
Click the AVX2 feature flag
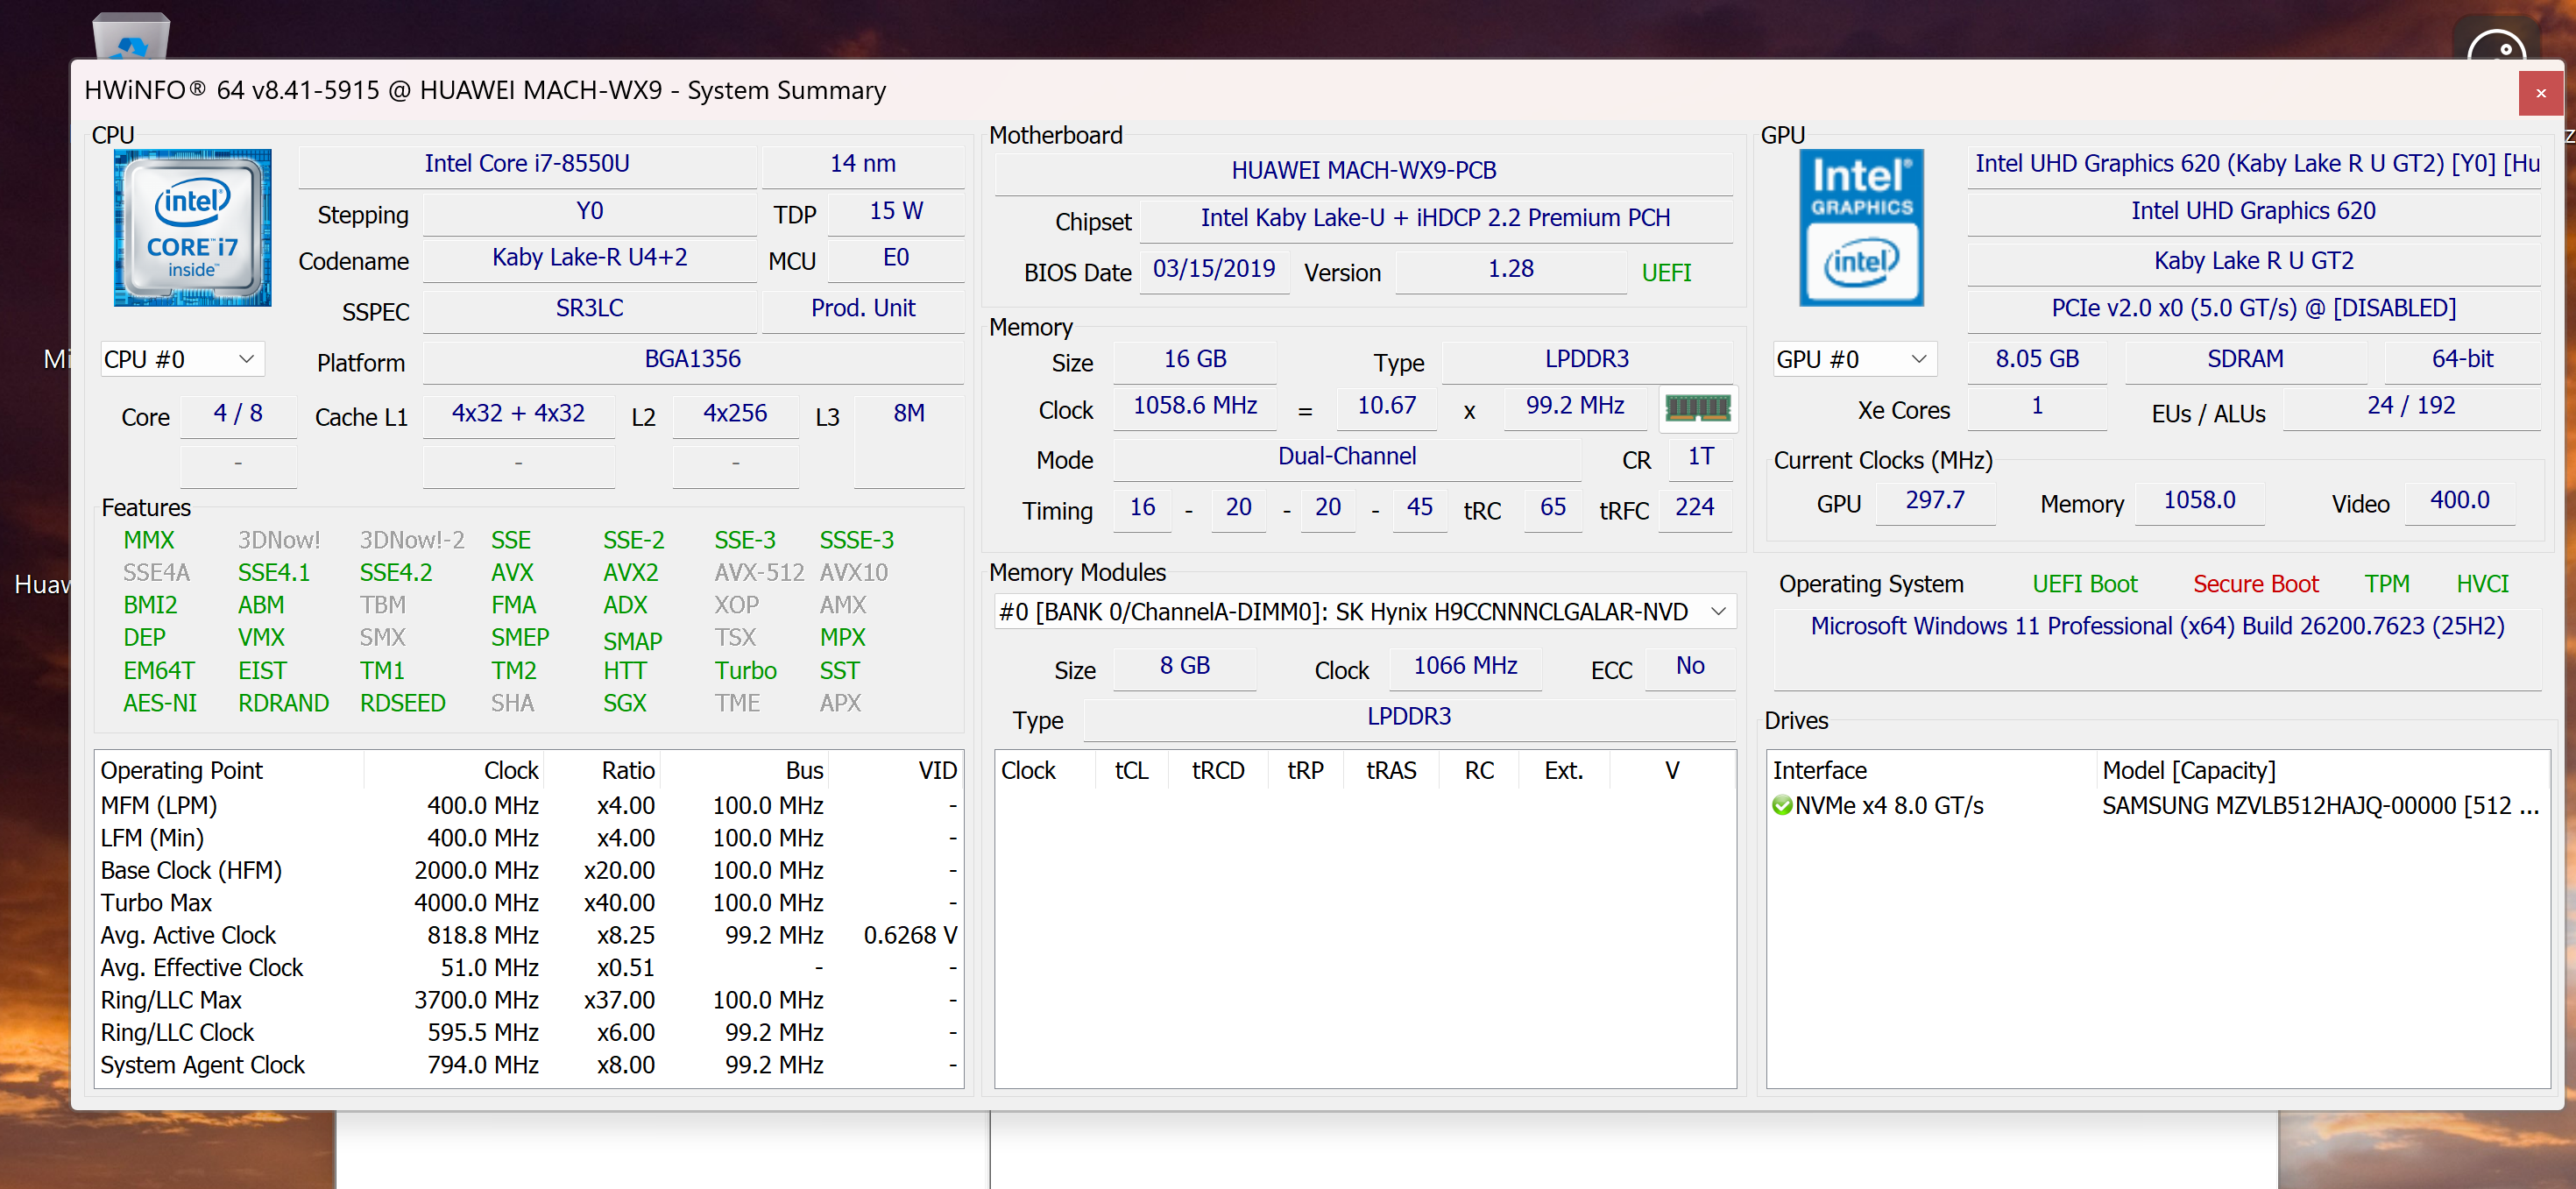[631, 572]
